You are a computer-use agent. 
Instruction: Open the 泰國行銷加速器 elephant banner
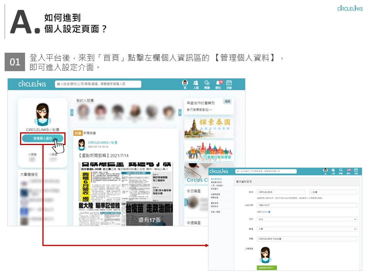coord(209,151)
